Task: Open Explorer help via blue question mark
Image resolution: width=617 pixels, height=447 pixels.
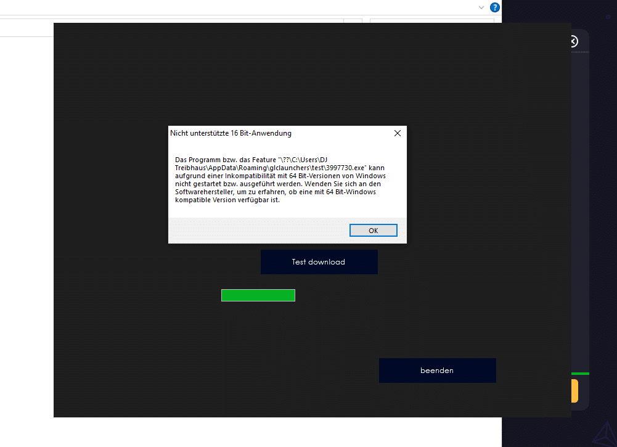Action: tap(494, 7)
